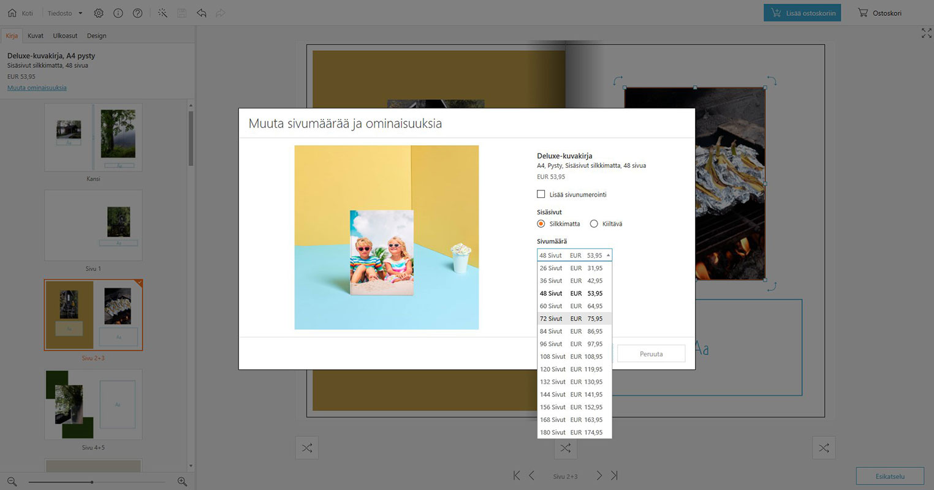Click the undo arrow icon
Image resolution: width=934 pixels, height=490 pixels.
pyautogui.click(x=201, y=13)
